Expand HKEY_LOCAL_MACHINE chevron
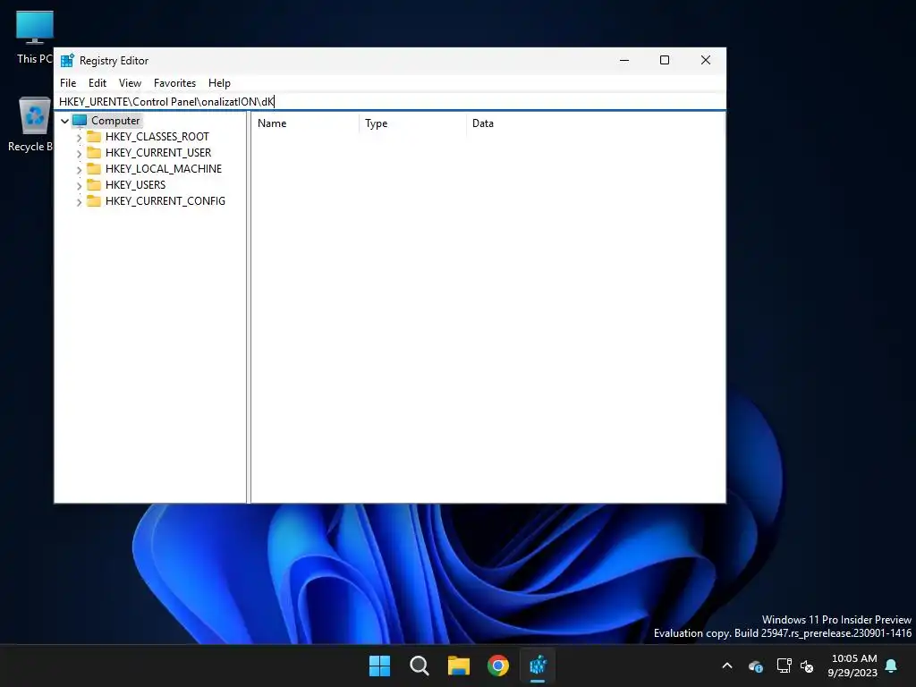916x687 pixels. tap(80, 169)
